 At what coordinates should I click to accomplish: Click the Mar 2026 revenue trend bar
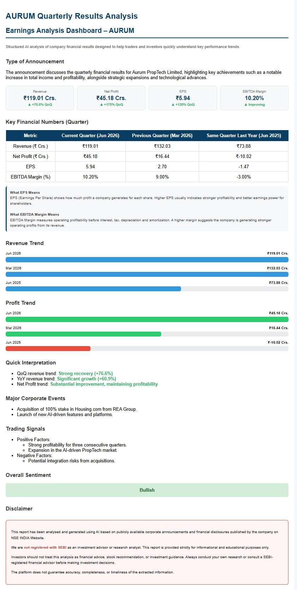147,274
